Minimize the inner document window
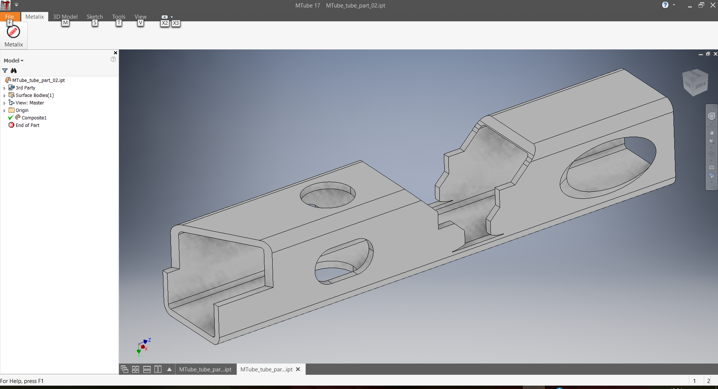Image resolution: width=718 pixels, height=389 pixels. tap(700, 54)
